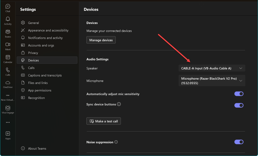Click 'Manage your connected devices' text

click(x=109, y=31)
